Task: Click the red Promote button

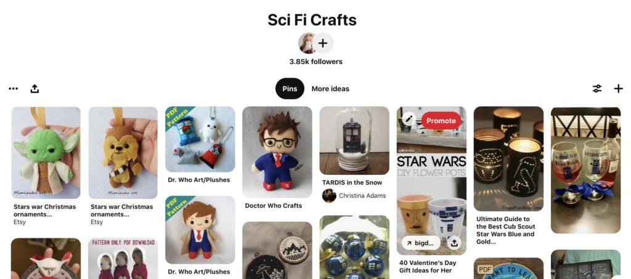Action: tap(441, 121)
